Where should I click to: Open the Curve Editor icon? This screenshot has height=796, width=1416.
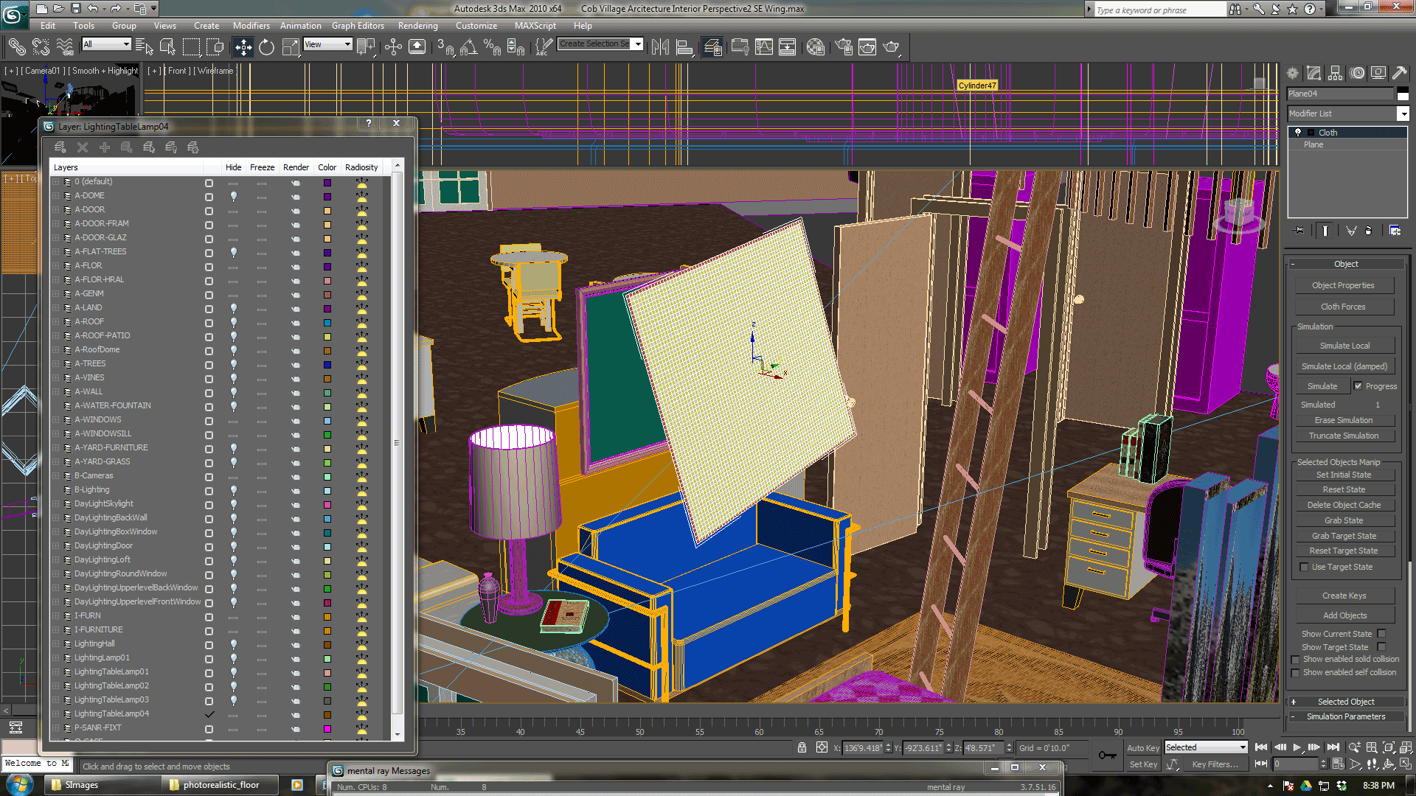pos(764,47)
